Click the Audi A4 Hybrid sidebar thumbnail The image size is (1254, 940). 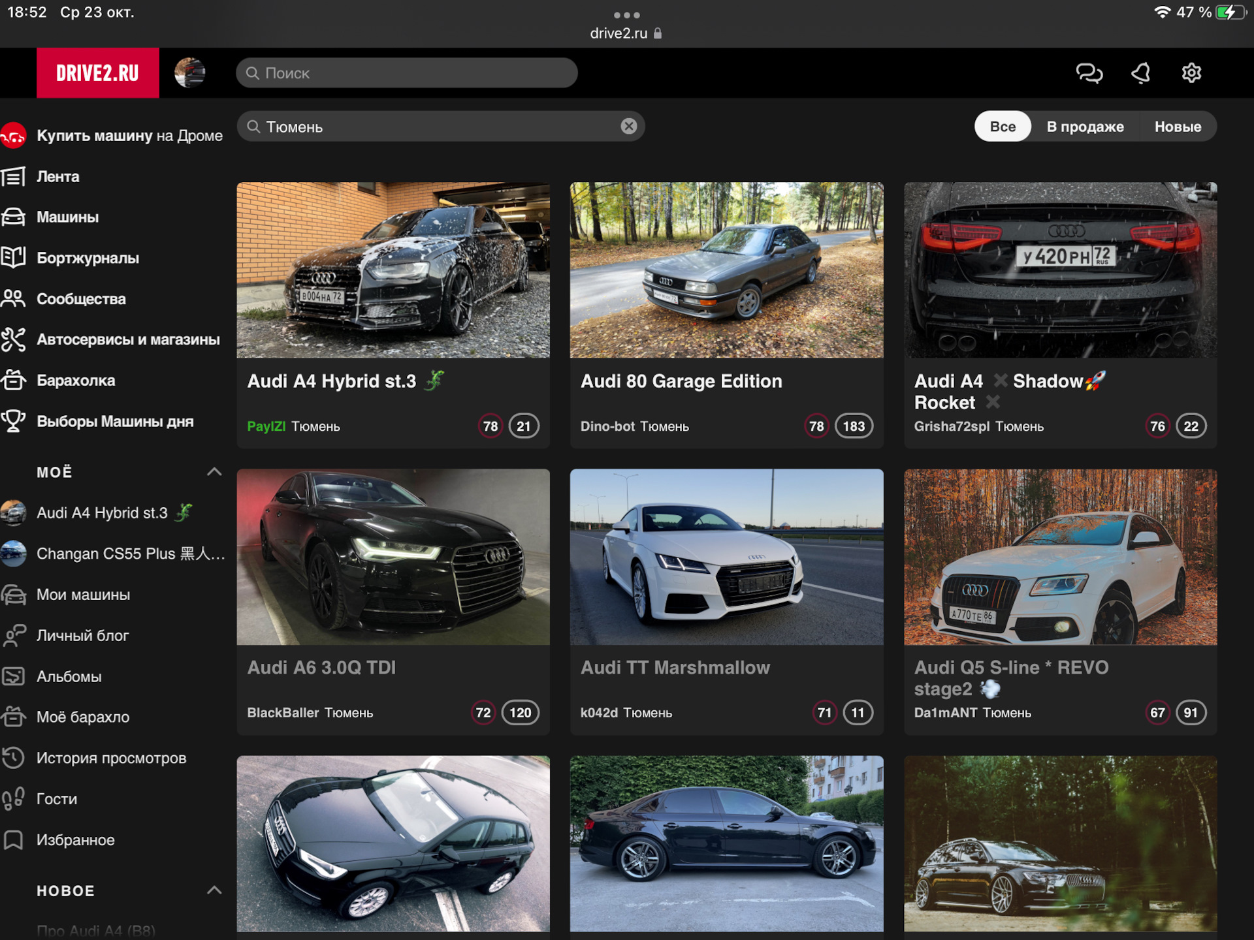pyautogui.click(x=13, y=512)
